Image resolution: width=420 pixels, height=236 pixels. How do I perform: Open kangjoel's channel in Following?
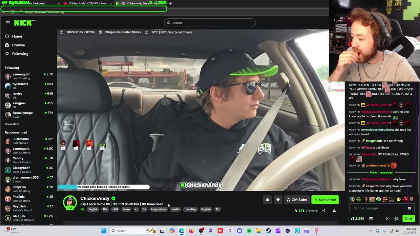tap(29, 105)
